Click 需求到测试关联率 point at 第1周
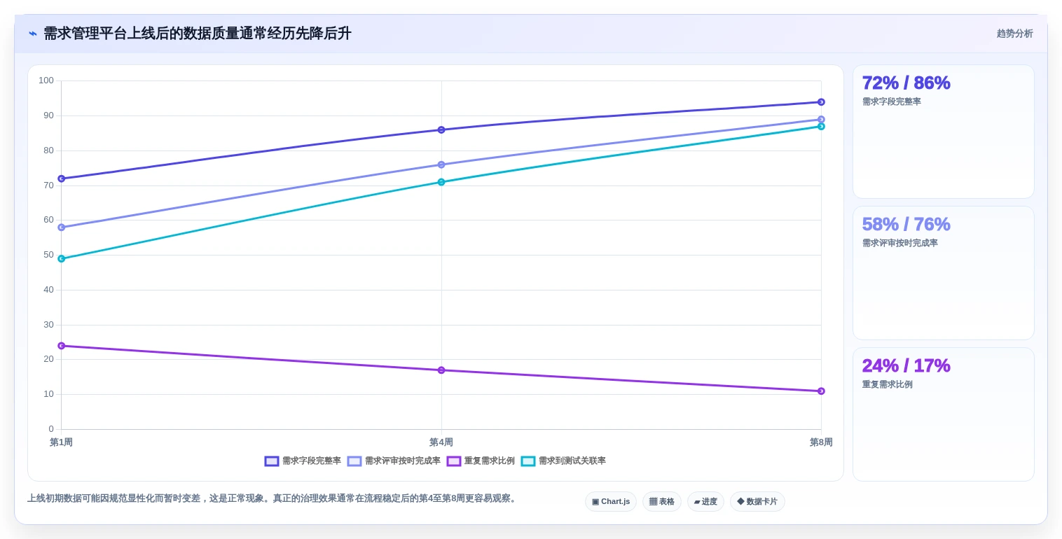The height and width of the screenshot is (539, 1062). [x=61, y=258]
